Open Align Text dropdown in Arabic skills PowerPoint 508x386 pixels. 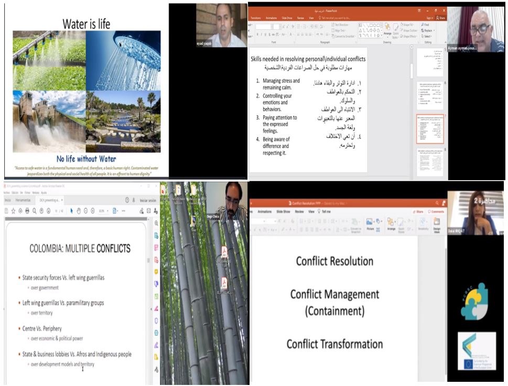pos(338,30)
